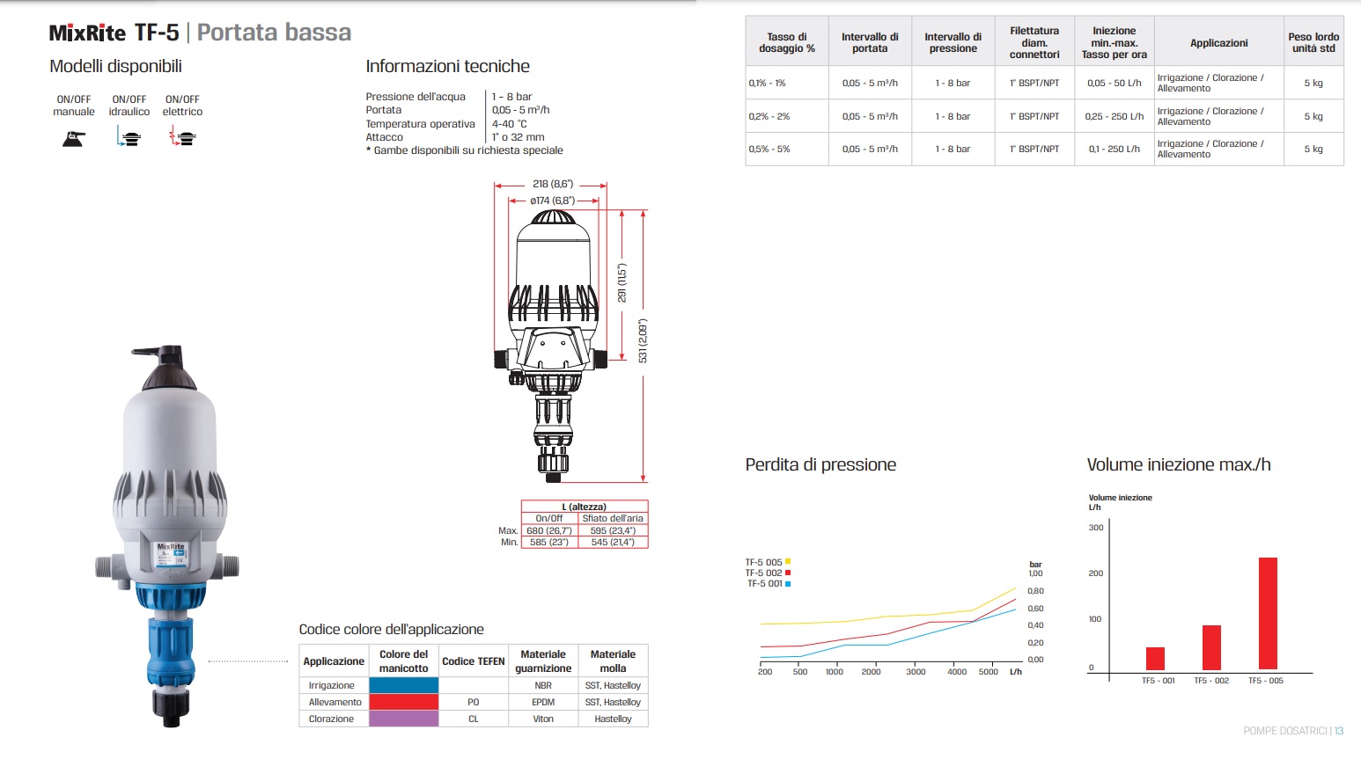The height and width of the screenshot is (759, 1361).
Task: Click the '595 (23,4")' Sfiato dell'aria cell
Action: click(x=613, y=530)
